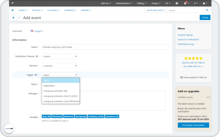Open the user account profile icon
The height and width of the screenshot is (137, 220).
pyautogui.click(x=204, y=3)
